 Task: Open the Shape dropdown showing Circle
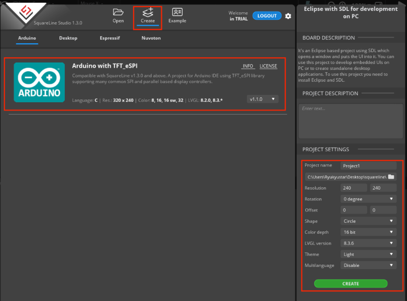pos(368,221)
